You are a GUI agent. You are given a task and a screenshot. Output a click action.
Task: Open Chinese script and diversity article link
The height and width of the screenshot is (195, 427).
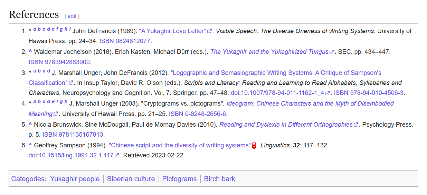pyautogui.click(x=180, y=145)
